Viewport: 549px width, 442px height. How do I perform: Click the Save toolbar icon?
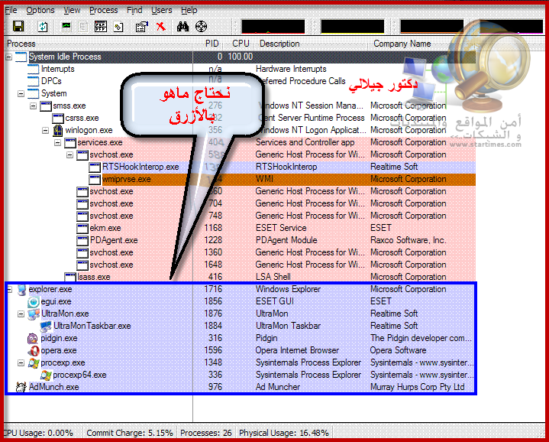click(18, 26)
